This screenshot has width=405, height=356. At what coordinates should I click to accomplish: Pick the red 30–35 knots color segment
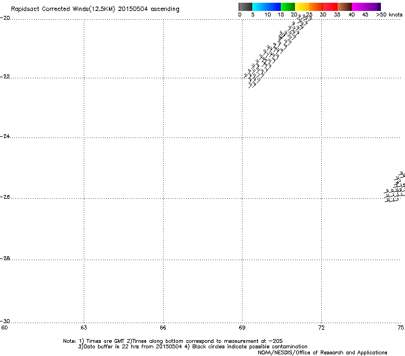click(x=331, y=7)
